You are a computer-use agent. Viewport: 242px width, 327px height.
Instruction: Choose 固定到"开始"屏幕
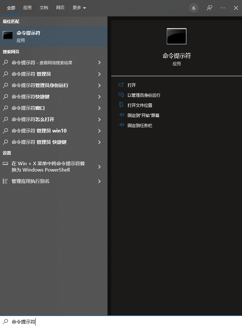143,115
